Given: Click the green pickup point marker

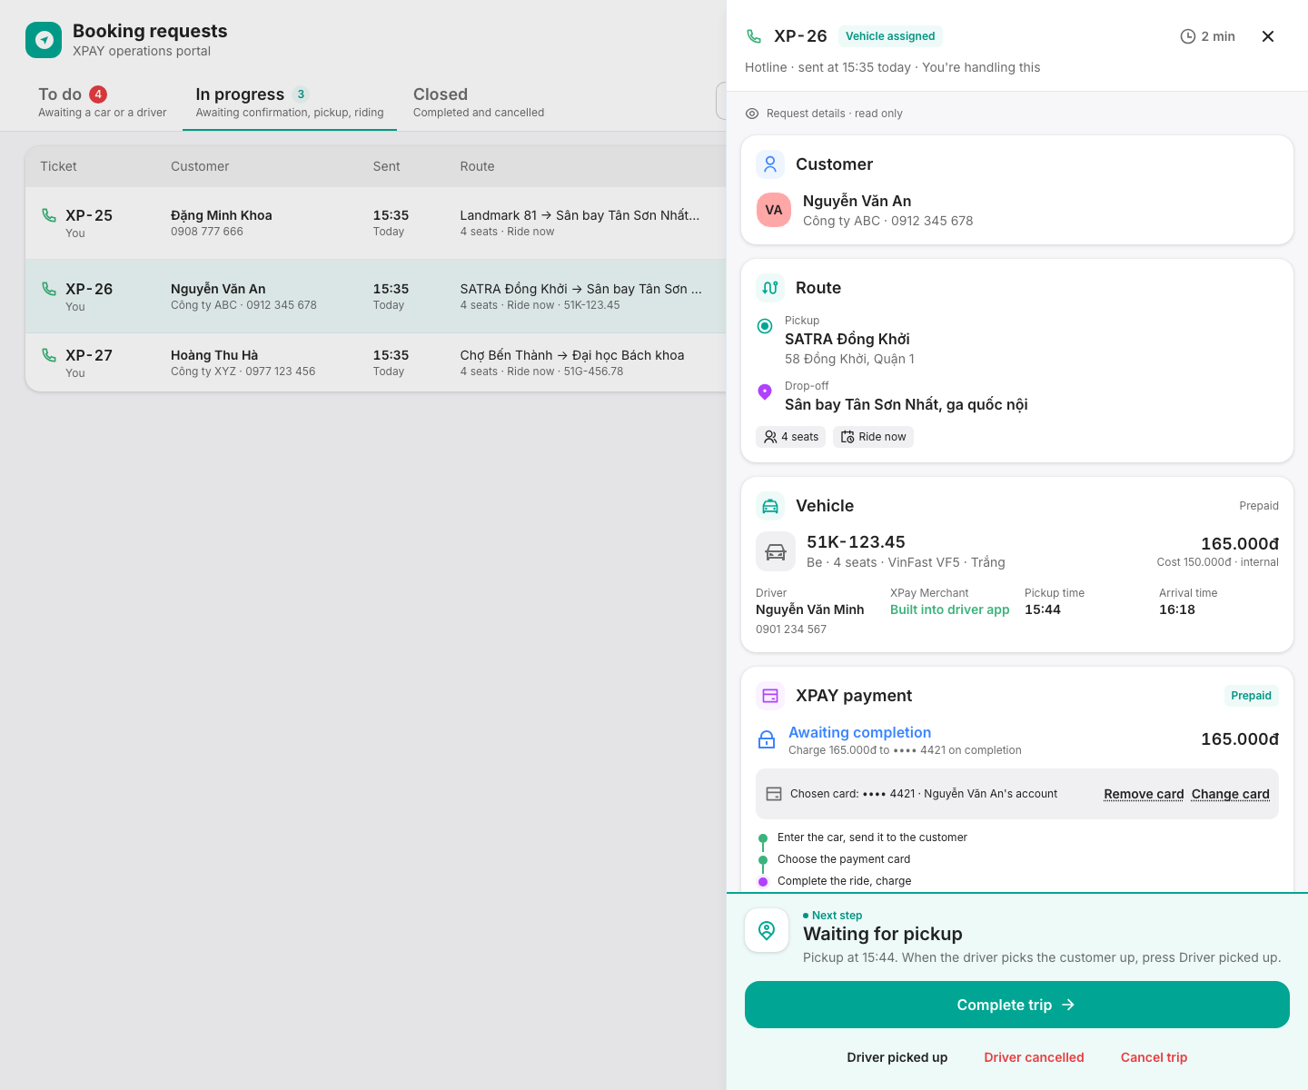Looking at the screenshot, I should pyautogui.click(x=765, y=326).
